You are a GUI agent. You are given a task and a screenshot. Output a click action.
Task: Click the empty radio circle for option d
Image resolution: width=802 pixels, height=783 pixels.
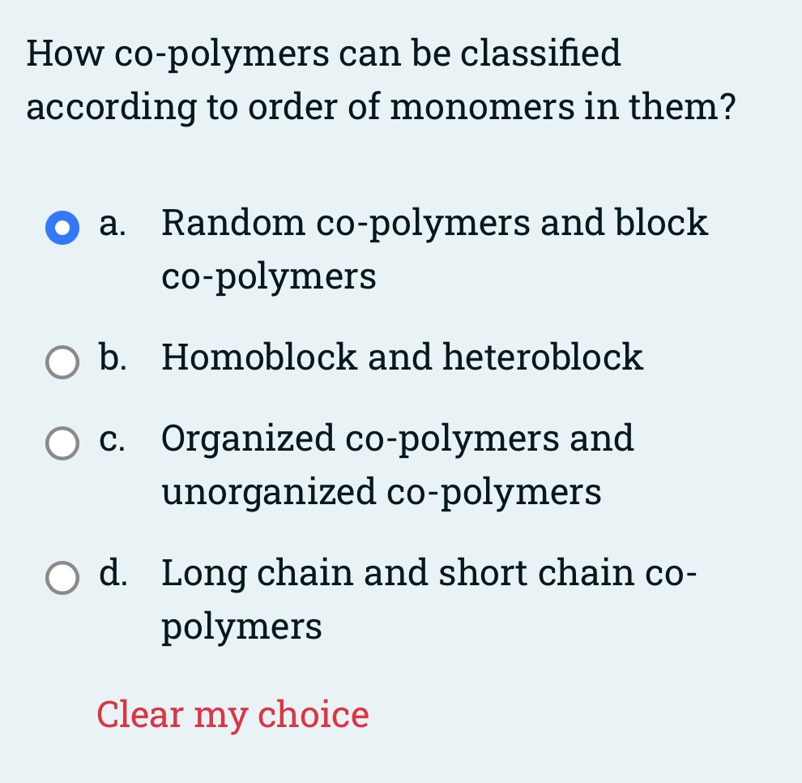click(x=62, y=578)
